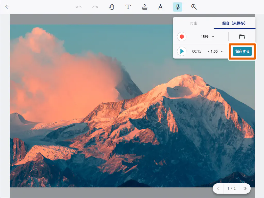
Task: Click the back arrow icon
Action: click(7, 7)
